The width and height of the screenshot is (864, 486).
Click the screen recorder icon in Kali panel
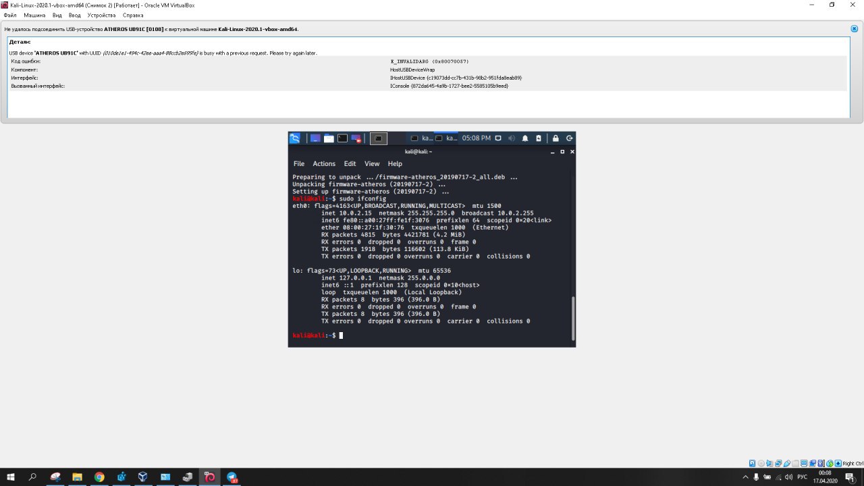tap(356, 138)
